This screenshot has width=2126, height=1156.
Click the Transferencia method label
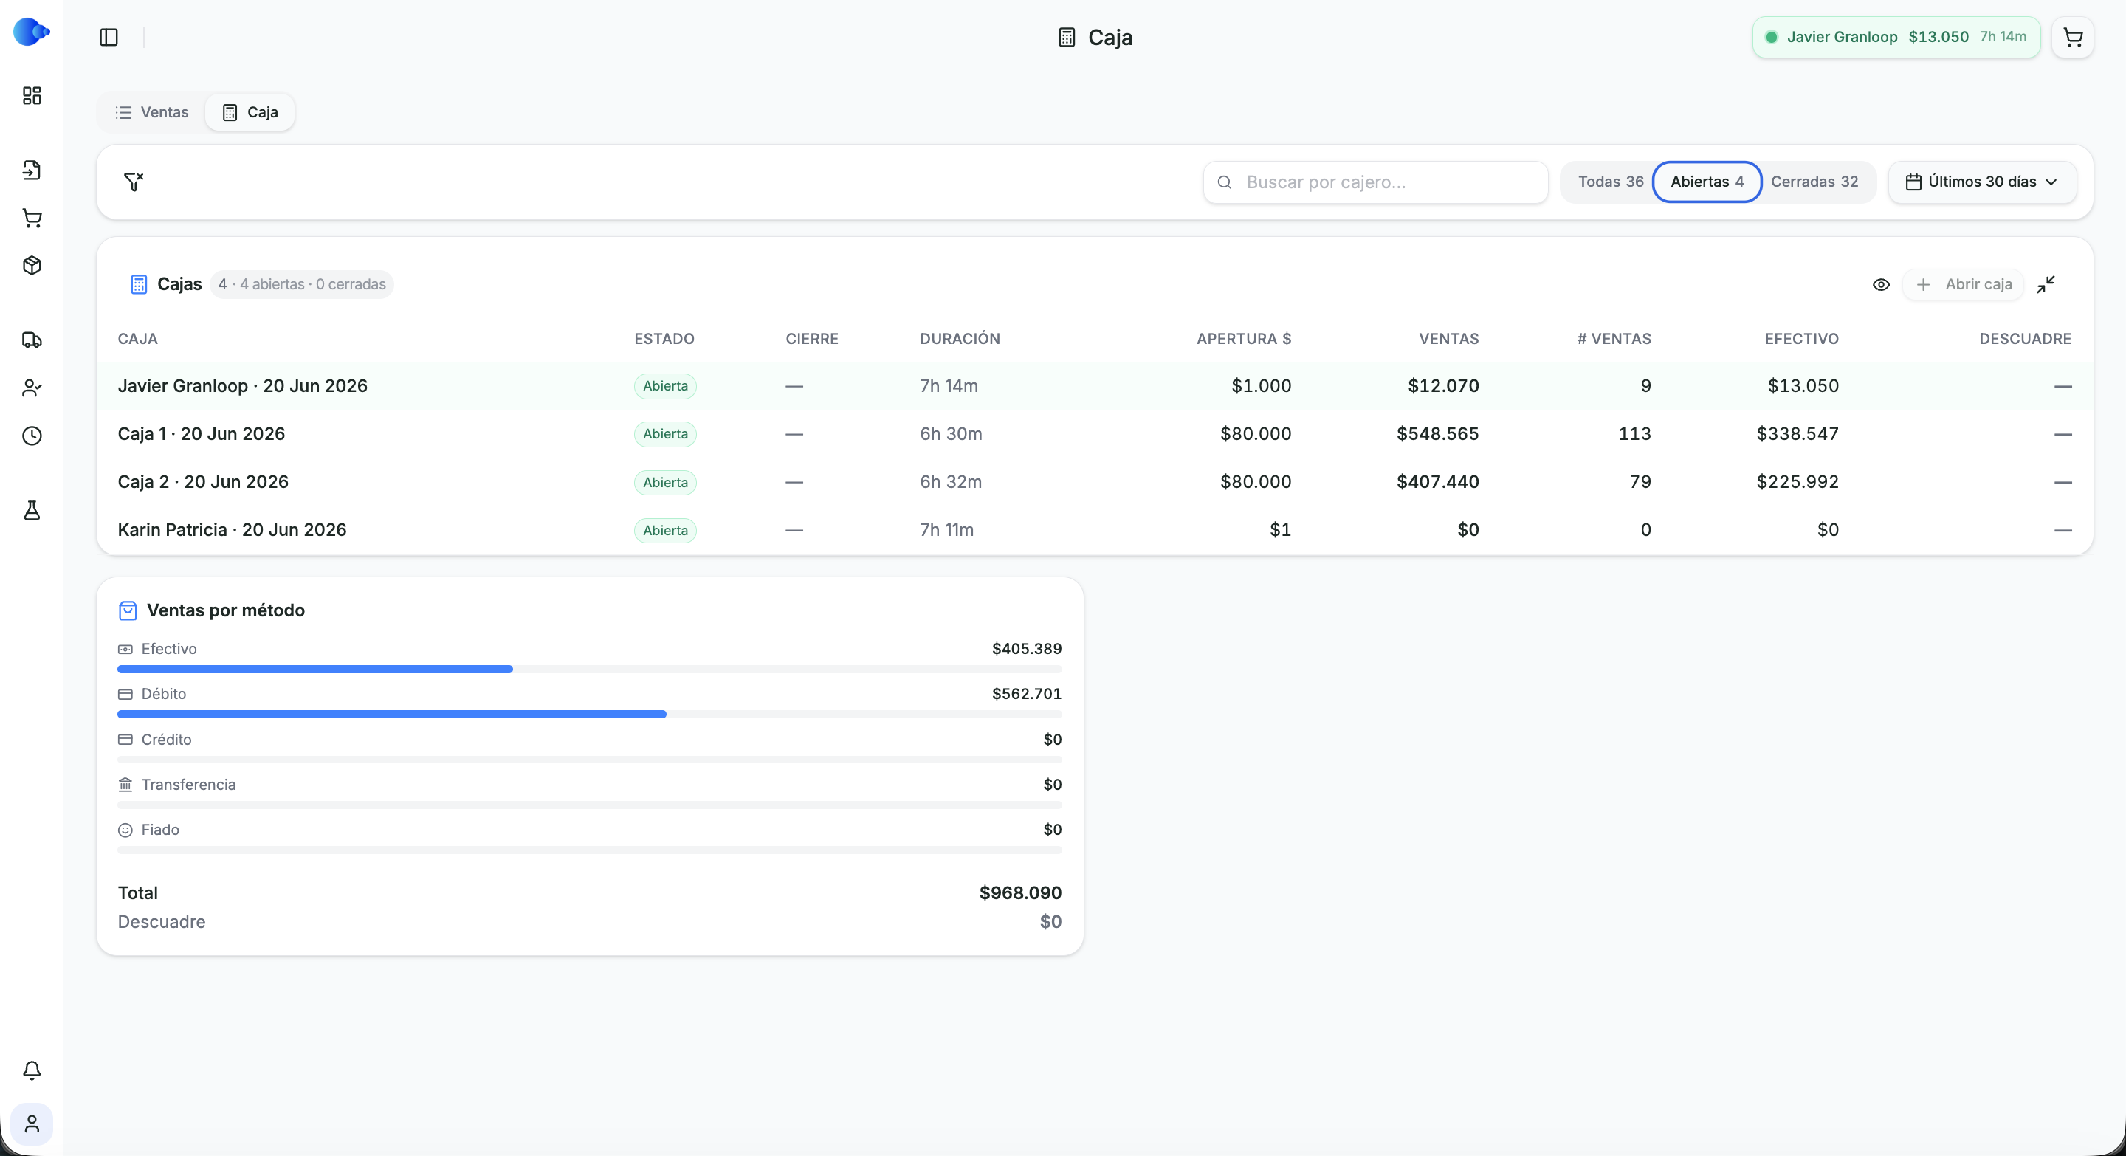[x=188, y=785]
